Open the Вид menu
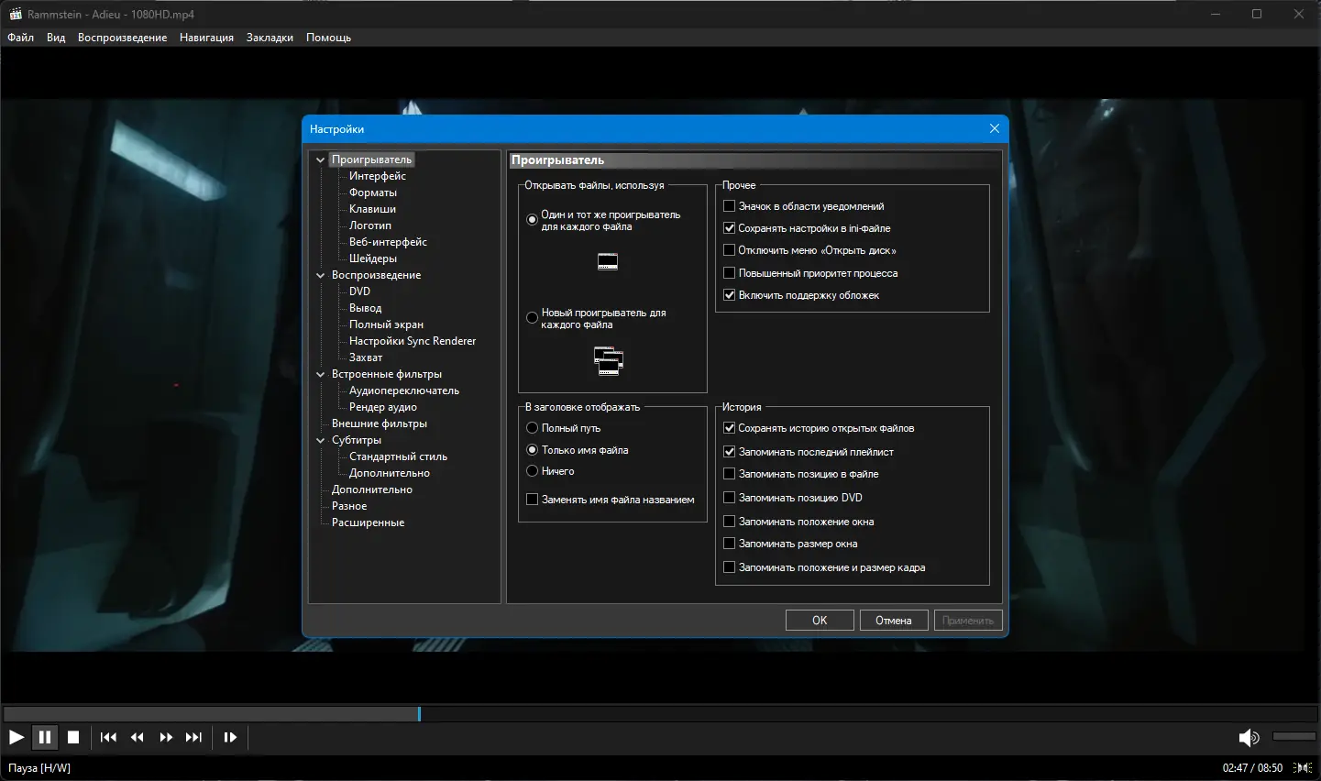The height and width of the screenshot is (781, 1321). (x=56, y=38)
